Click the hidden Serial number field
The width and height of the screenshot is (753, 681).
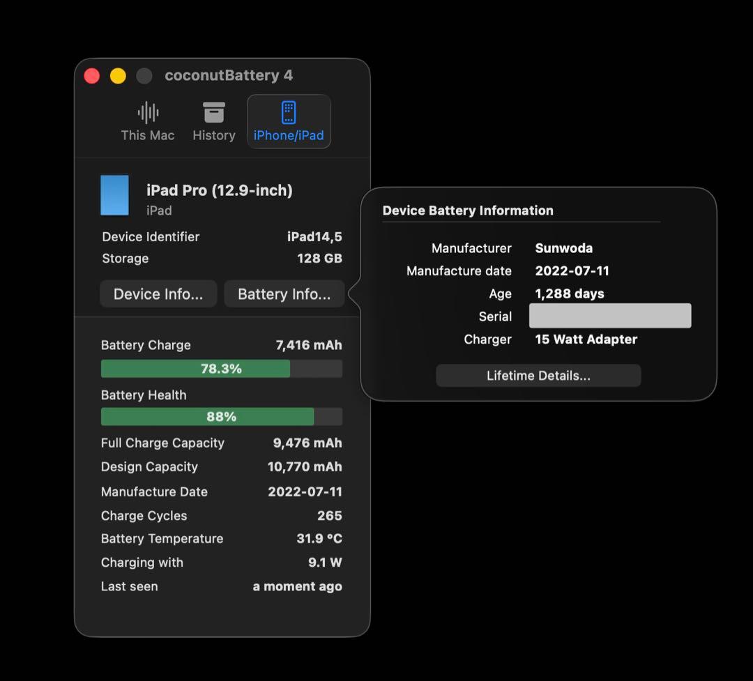point(609,315)
